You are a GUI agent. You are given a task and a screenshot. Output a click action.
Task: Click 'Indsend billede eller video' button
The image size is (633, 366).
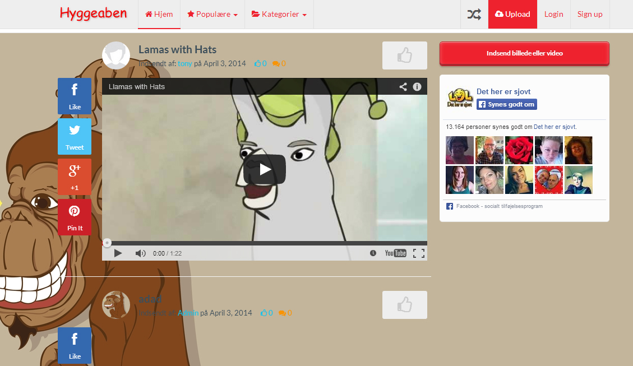pyautogui.click(x=524, y=53)
